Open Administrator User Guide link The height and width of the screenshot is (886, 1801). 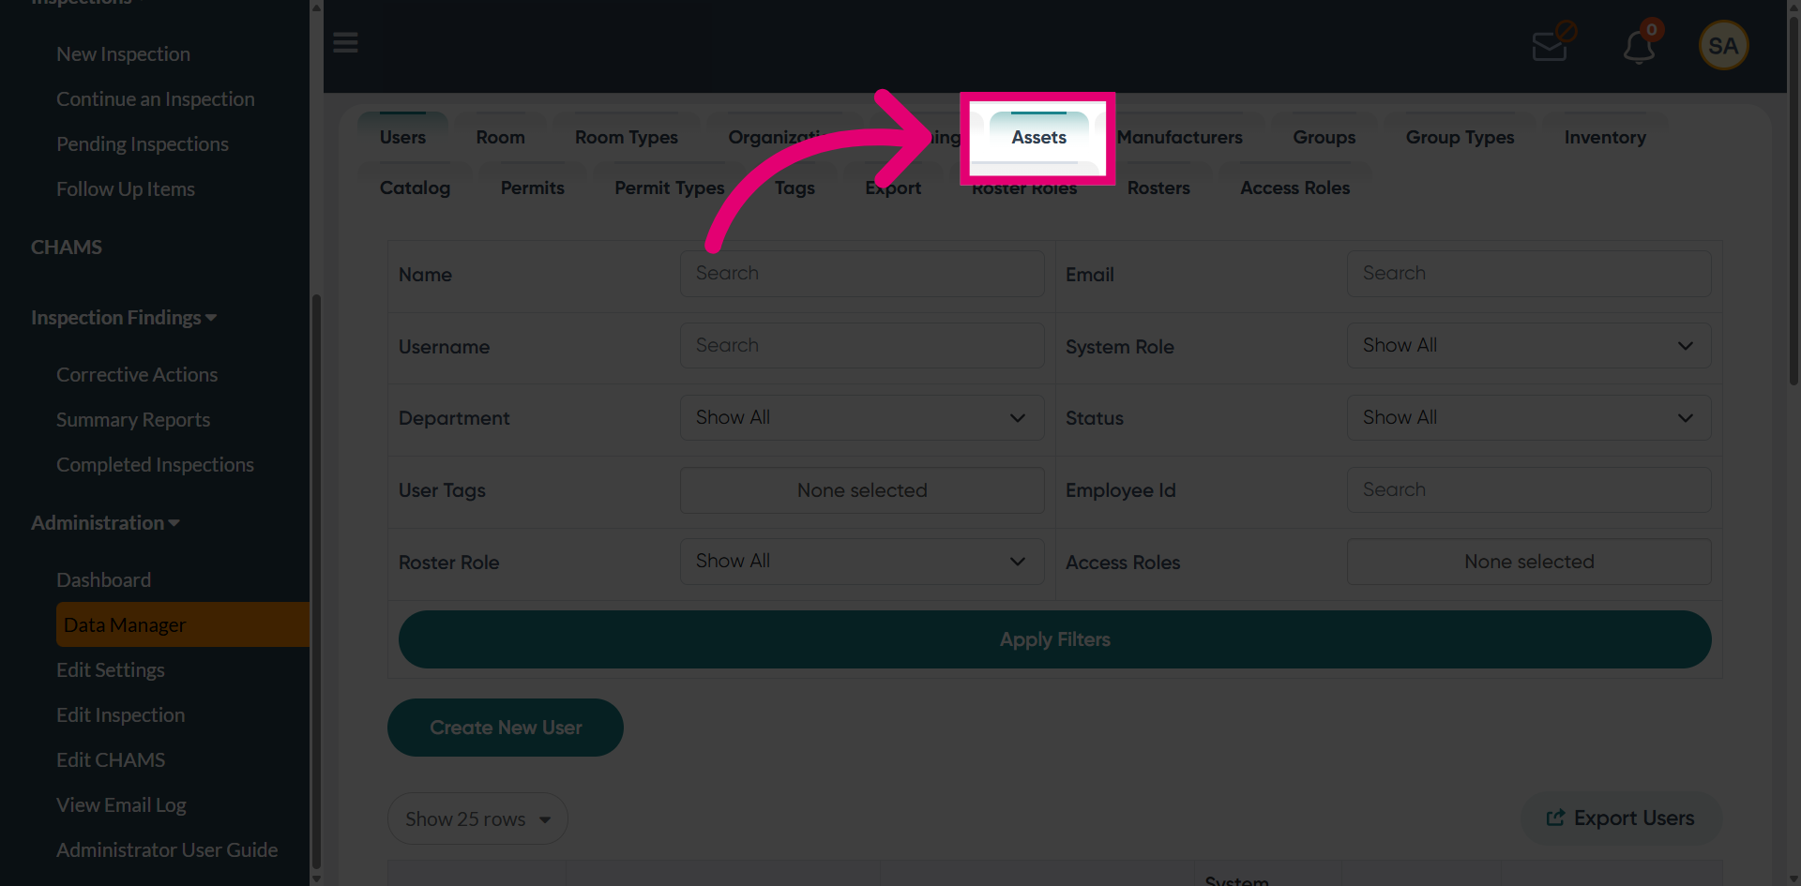pos(167,850)
